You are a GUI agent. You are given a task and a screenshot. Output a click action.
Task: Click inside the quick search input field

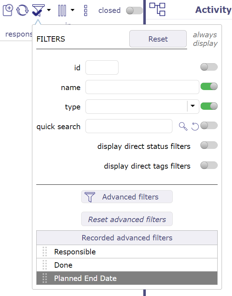129,126
